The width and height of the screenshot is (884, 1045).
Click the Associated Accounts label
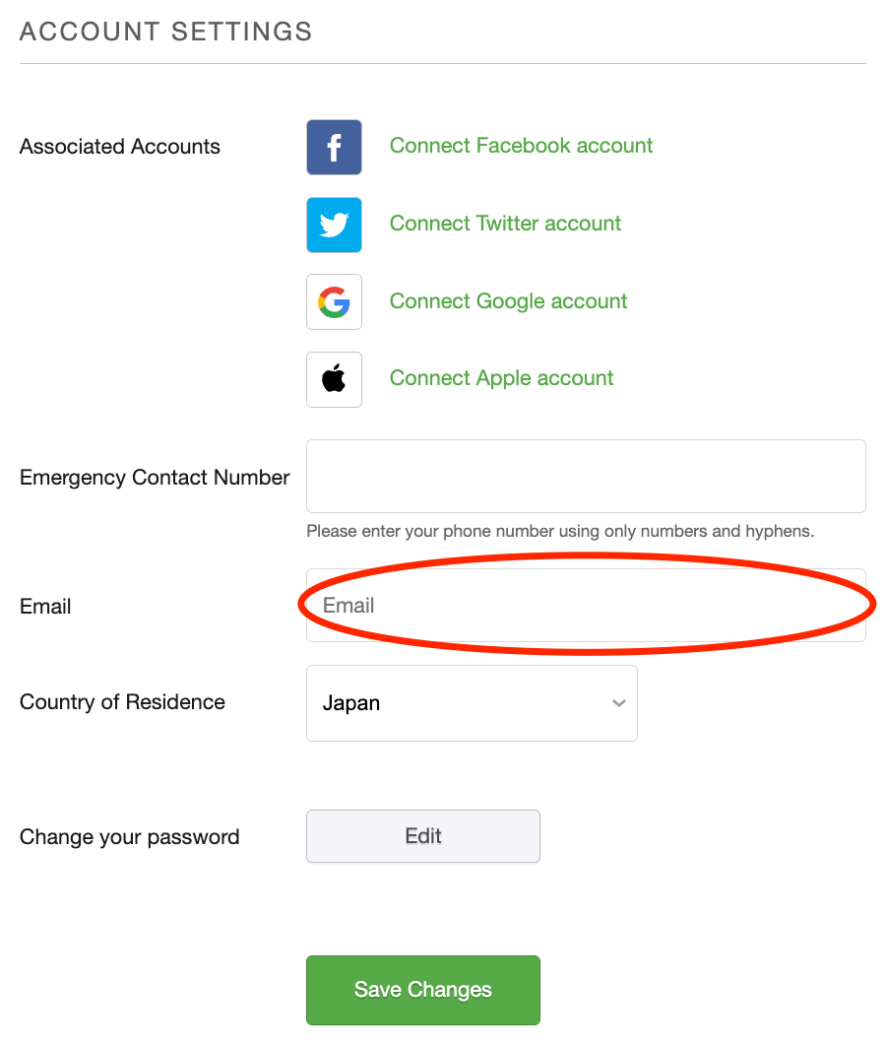[119, 146]
